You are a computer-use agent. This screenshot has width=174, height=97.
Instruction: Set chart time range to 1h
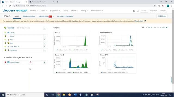[146, 27]
